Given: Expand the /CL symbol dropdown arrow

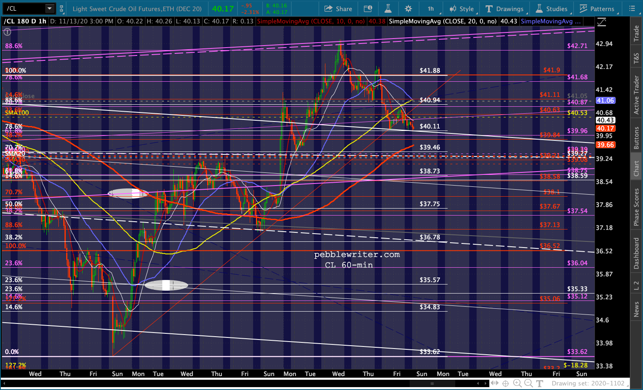Looking at the screenshot, I should (49, 8).
